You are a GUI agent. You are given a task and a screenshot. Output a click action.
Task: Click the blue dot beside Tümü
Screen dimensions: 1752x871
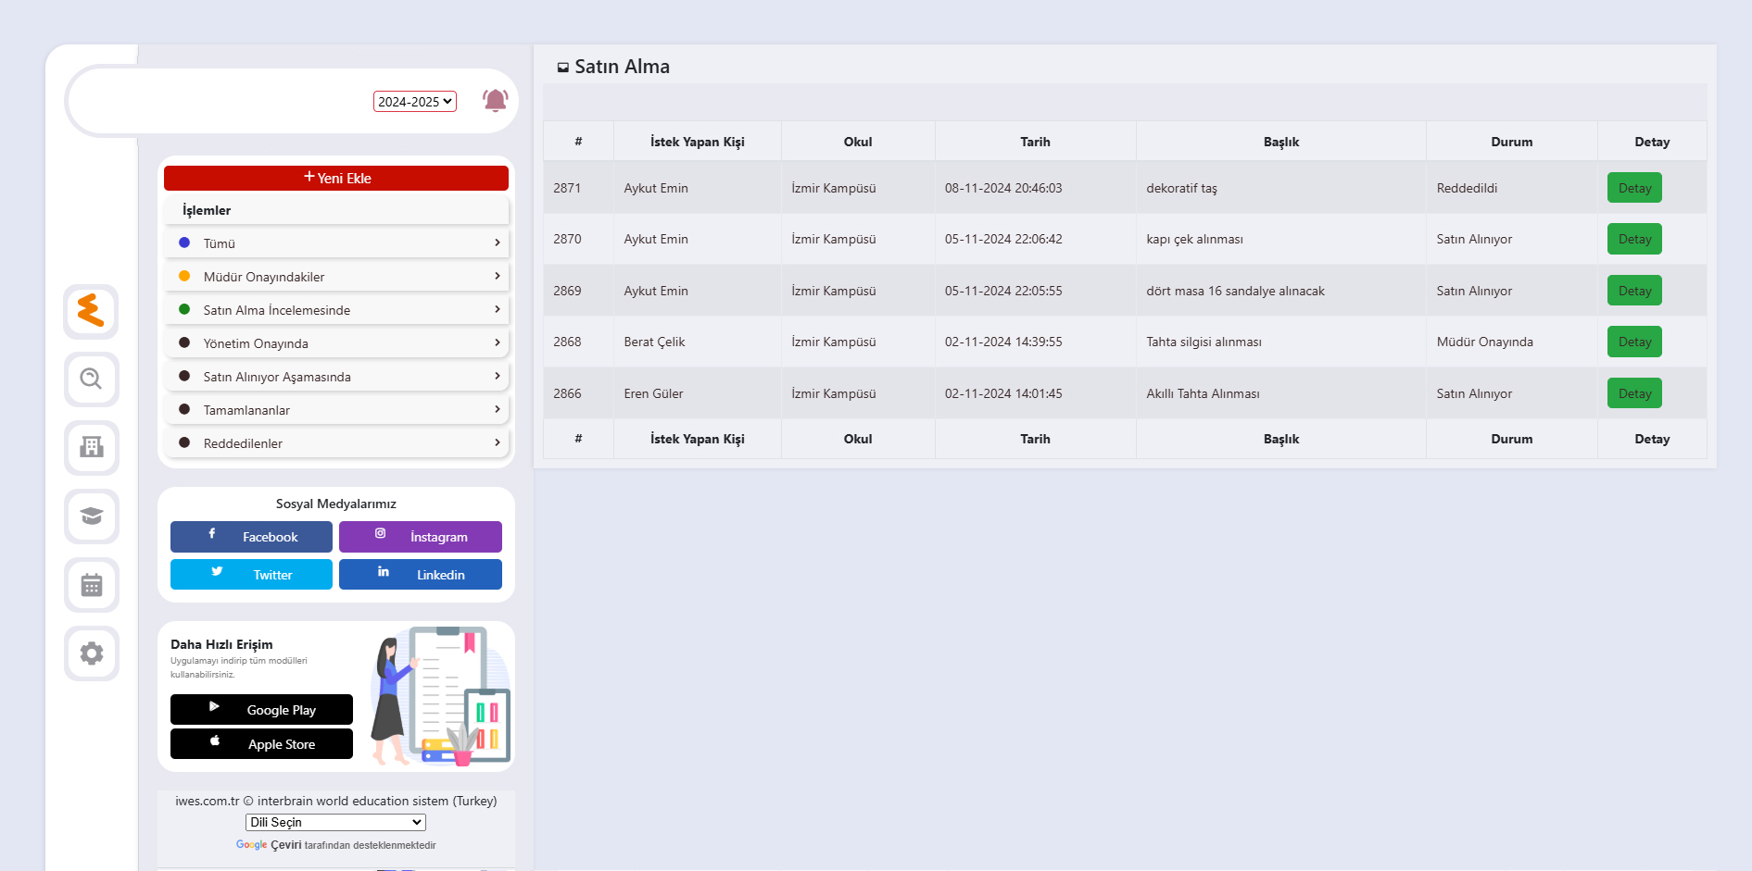[184, 243]
